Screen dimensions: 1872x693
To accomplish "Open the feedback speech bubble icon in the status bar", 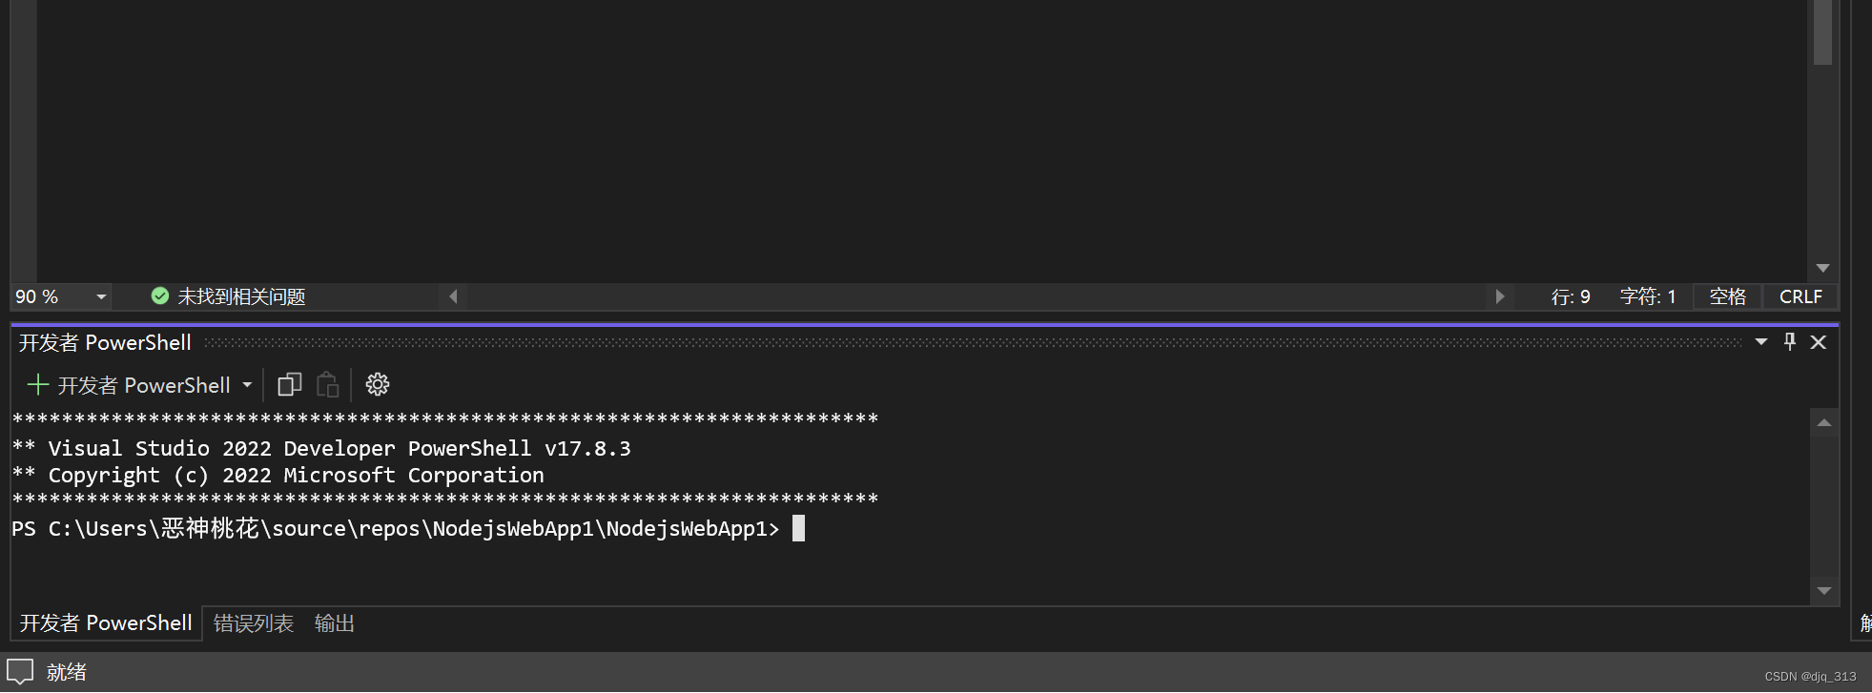I will (20, 671).
